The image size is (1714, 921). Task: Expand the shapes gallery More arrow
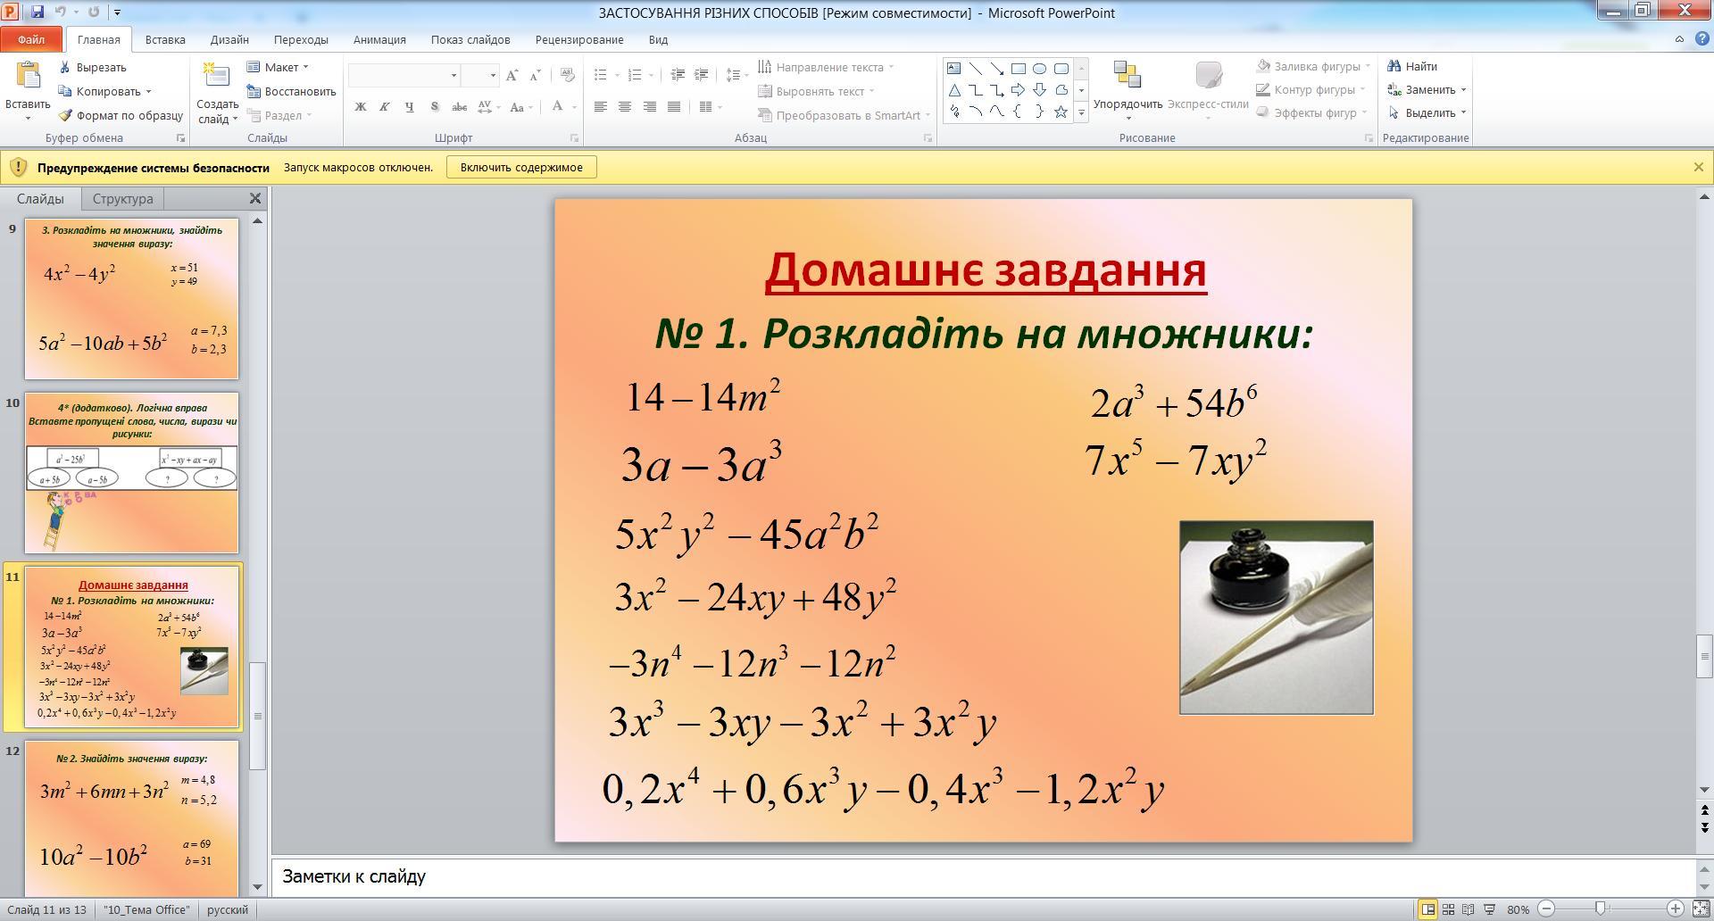pos(1081,112)
